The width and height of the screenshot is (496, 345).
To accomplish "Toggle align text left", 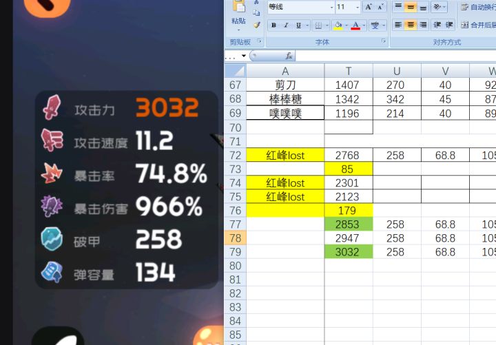I will [x=398, y=25].
